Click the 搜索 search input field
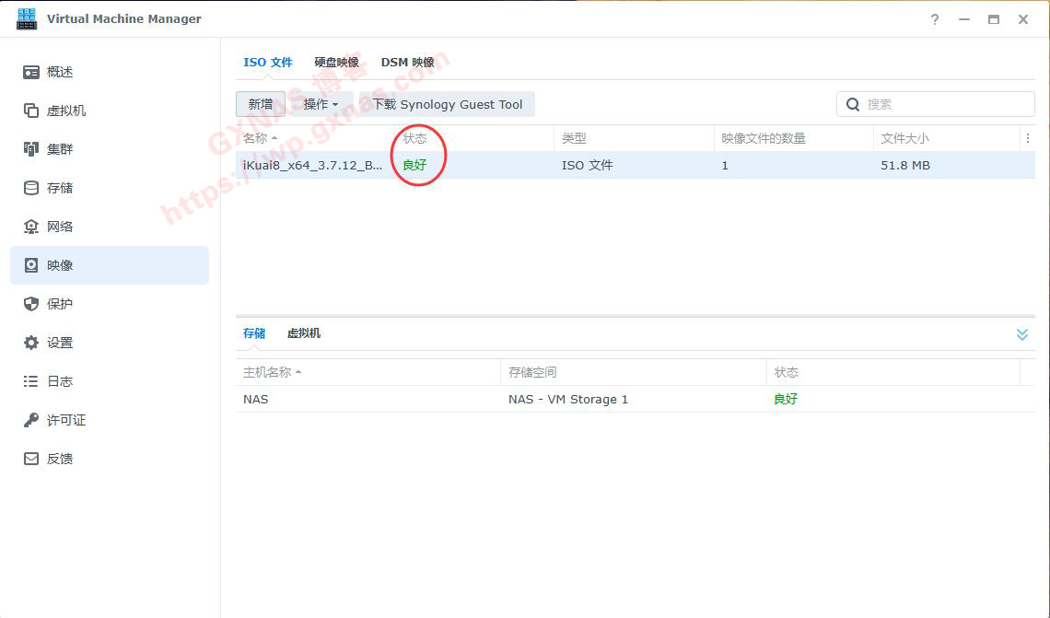The image size is (1050, 618). click(x=944, y=104)
